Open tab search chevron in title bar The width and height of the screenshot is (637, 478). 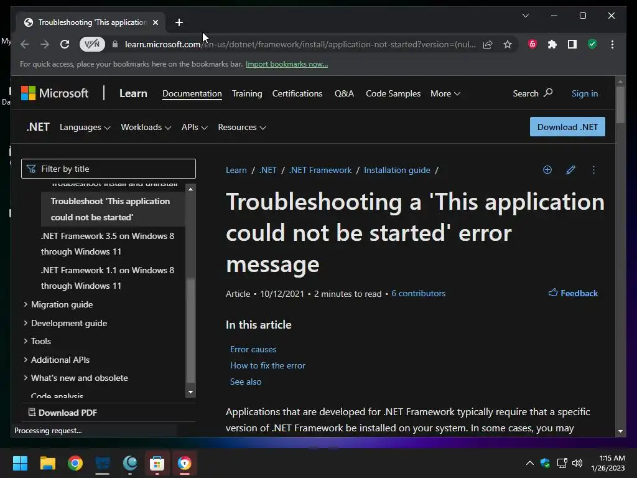(x=525, y=16)
